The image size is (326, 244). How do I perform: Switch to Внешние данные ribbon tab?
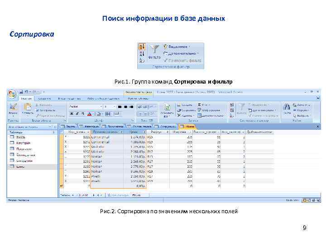click(69, 99)
